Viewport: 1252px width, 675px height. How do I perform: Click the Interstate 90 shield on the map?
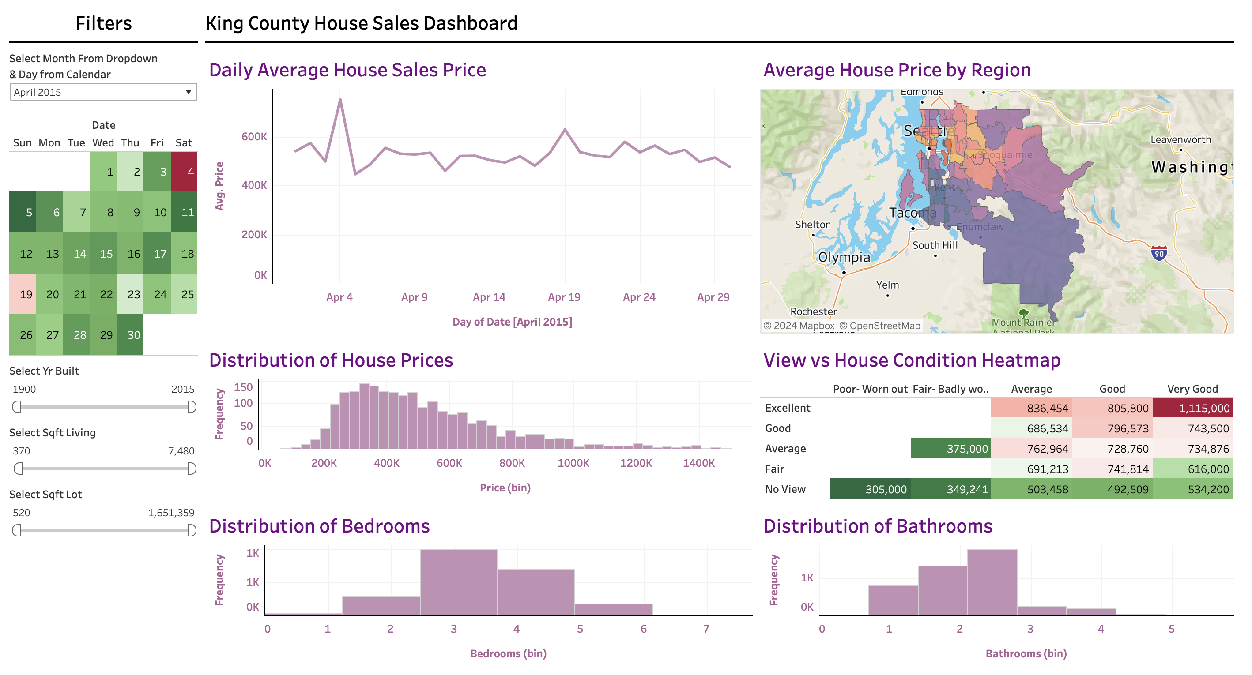pyautogui.click(x=1159, y=254)
